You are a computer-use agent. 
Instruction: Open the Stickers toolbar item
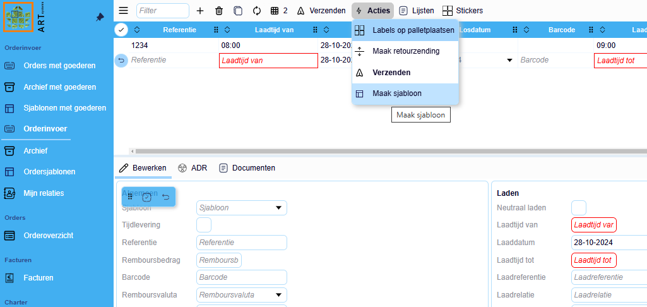coord(463,11)
